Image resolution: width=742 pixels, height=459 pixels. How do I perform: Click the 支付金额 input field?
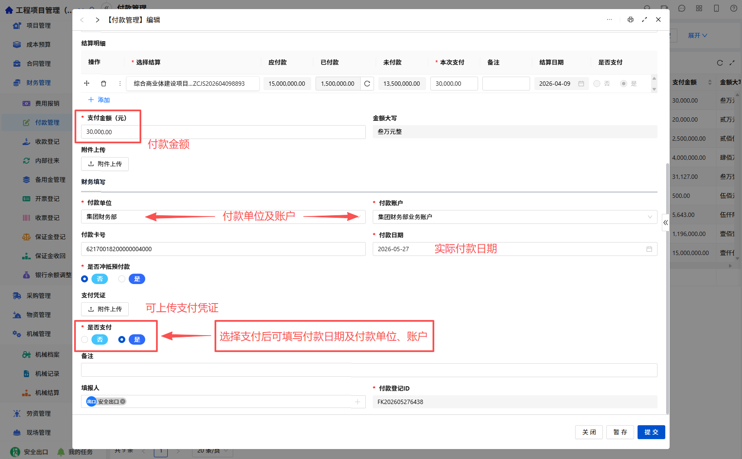[223, 132]
